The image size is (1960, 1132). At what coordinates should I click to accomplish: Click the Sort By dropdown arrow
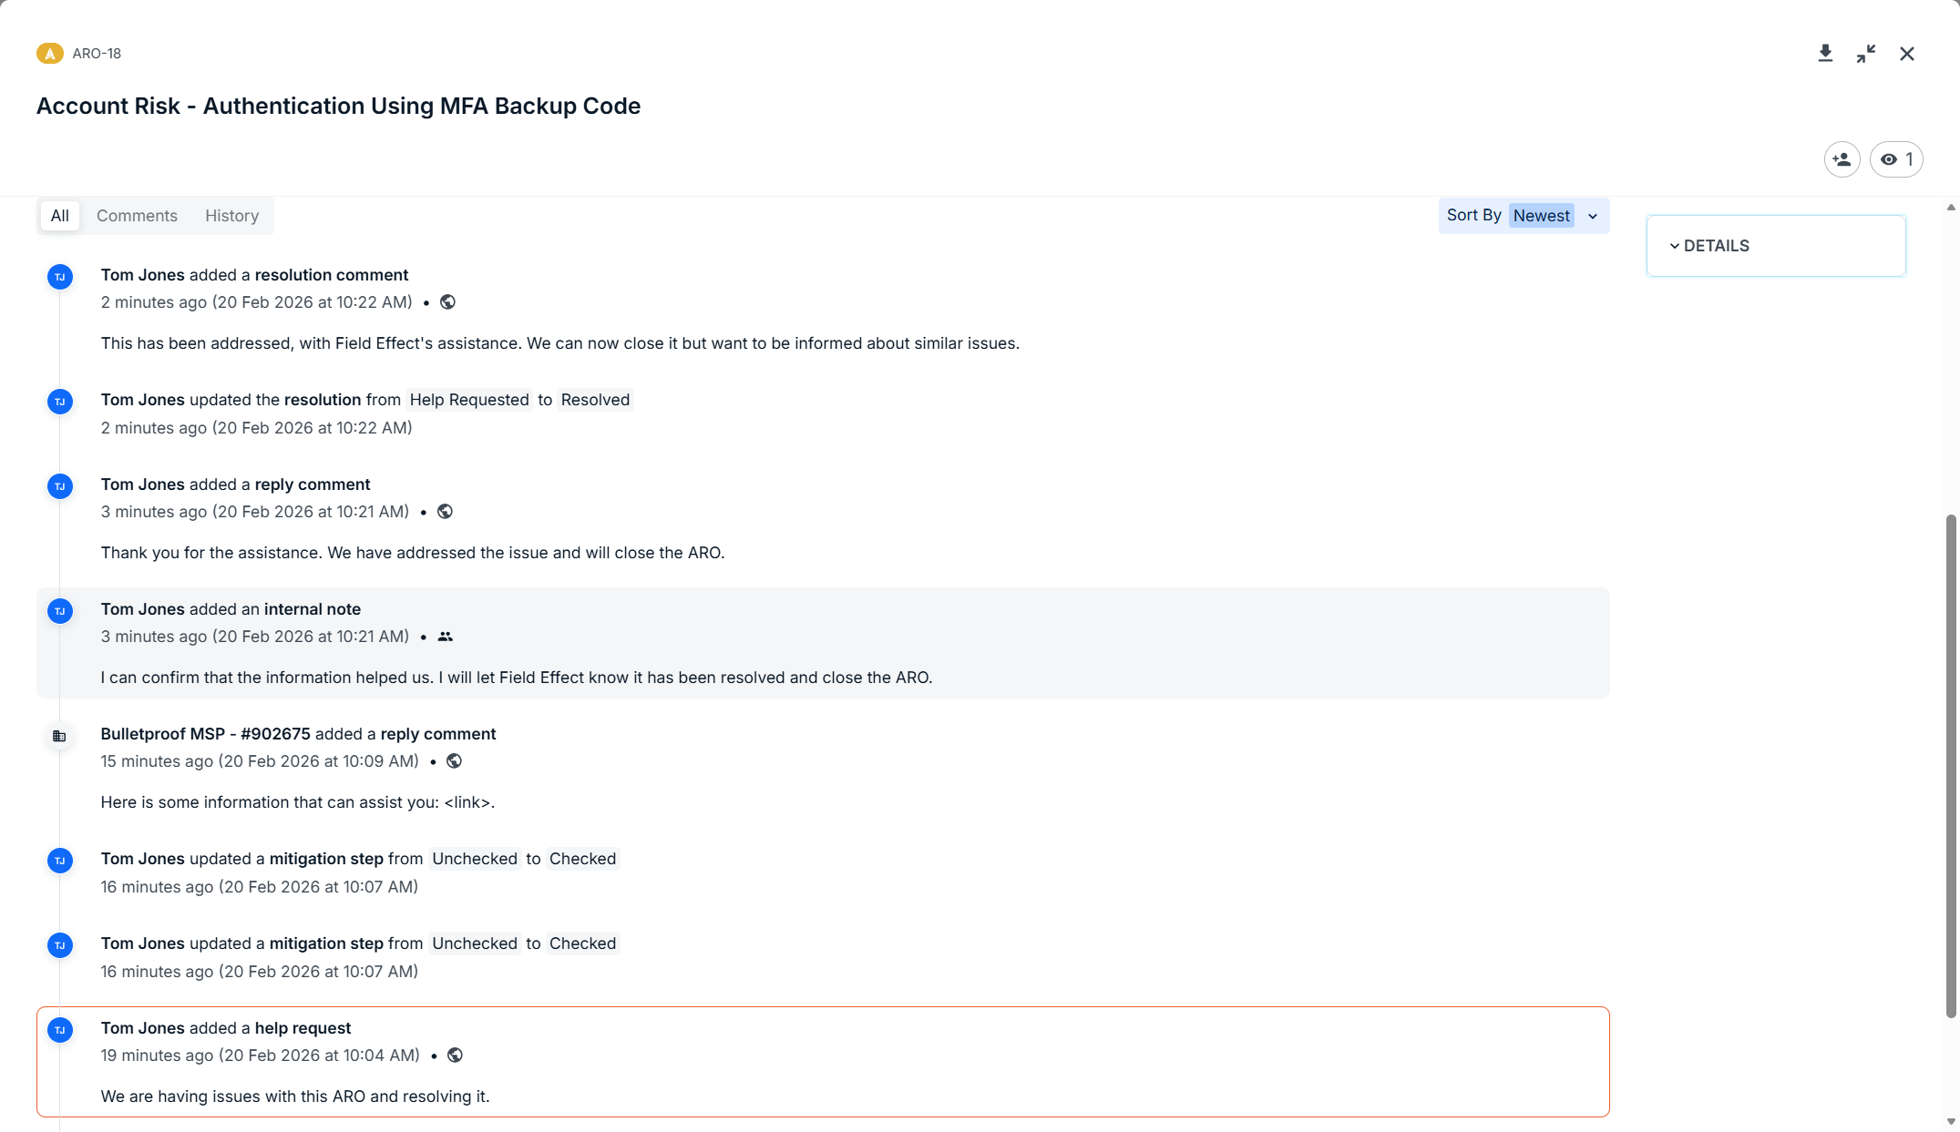pyautogui.click(x=1593, y=216)
